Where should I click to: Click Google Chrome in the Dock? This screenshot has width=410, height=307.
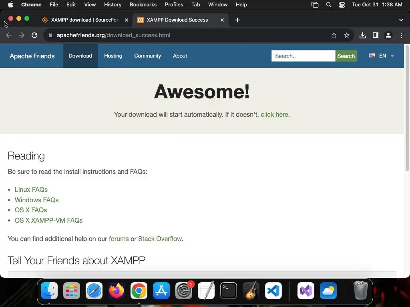click(139, 291)
